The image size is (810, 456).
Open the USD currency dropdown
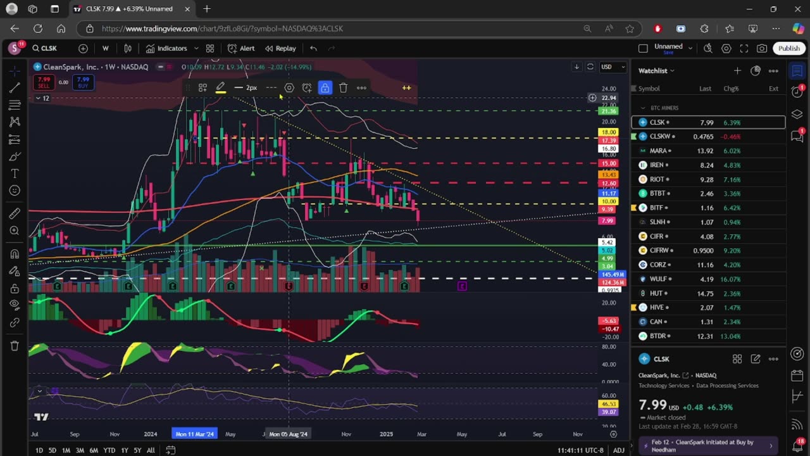point(613,66)
